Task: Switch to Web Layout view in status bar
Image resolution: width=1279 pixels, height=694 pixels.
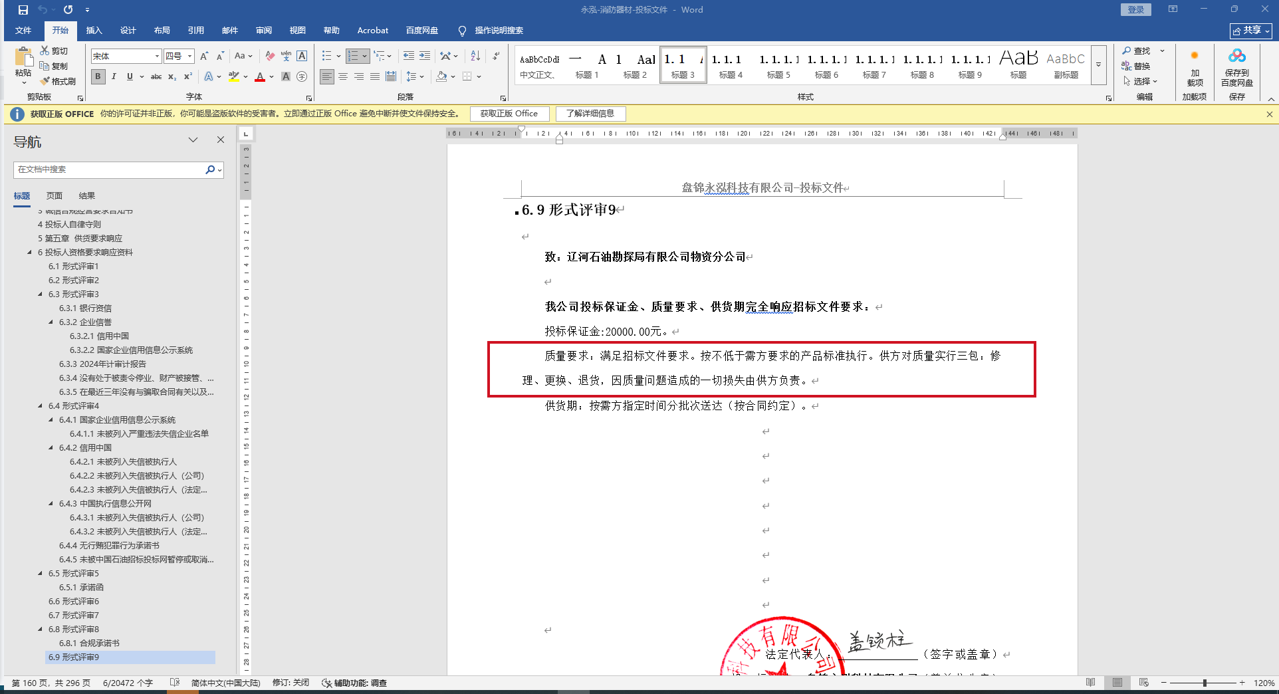Action: click(1144, 683)
